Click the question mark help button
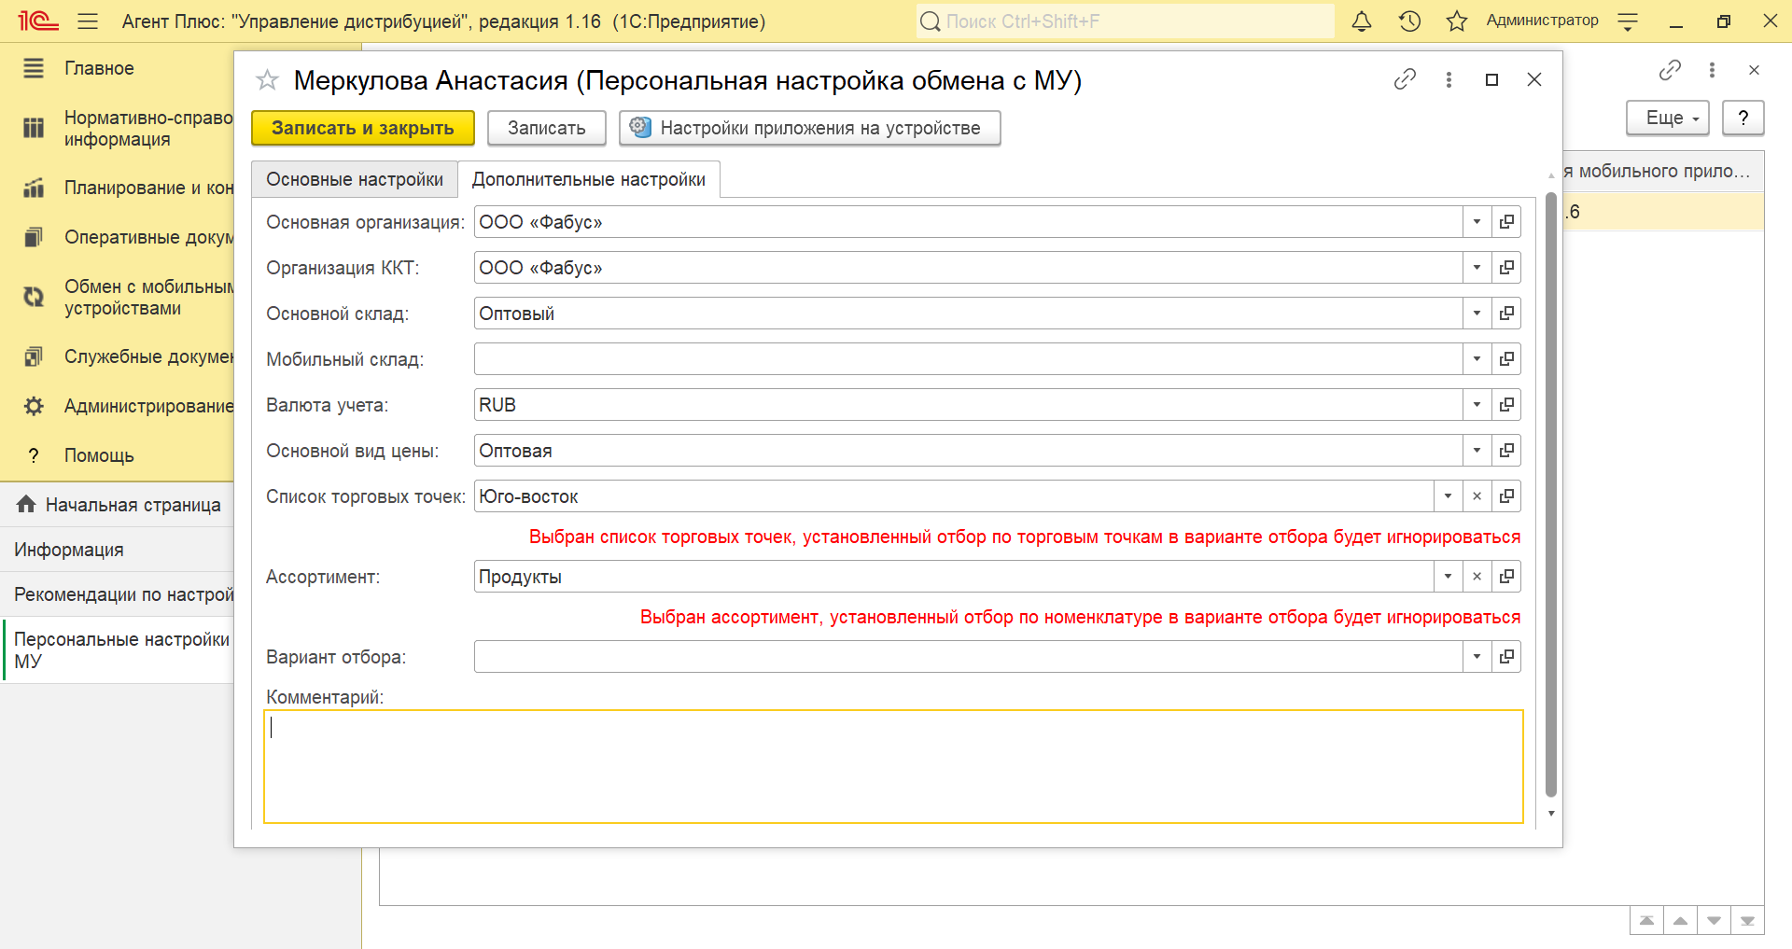This screenshot has height=949, width=1792. pos(1743,119)
